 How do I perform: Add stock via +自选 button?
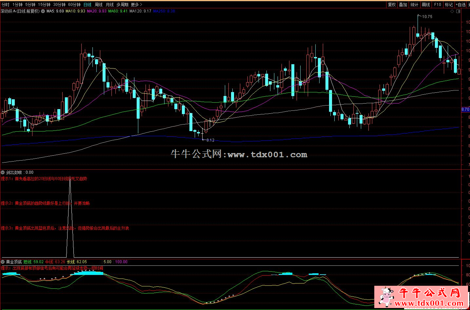click(460, 5)
